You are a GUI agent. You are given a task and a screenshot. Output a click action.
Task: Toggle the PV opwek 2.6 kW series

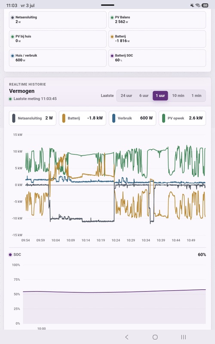182,118
